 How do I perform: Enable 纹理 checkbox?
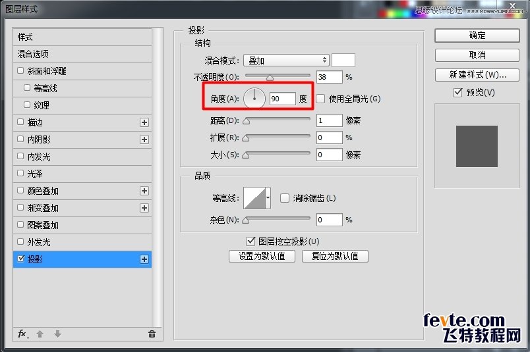tap(27, 105)
